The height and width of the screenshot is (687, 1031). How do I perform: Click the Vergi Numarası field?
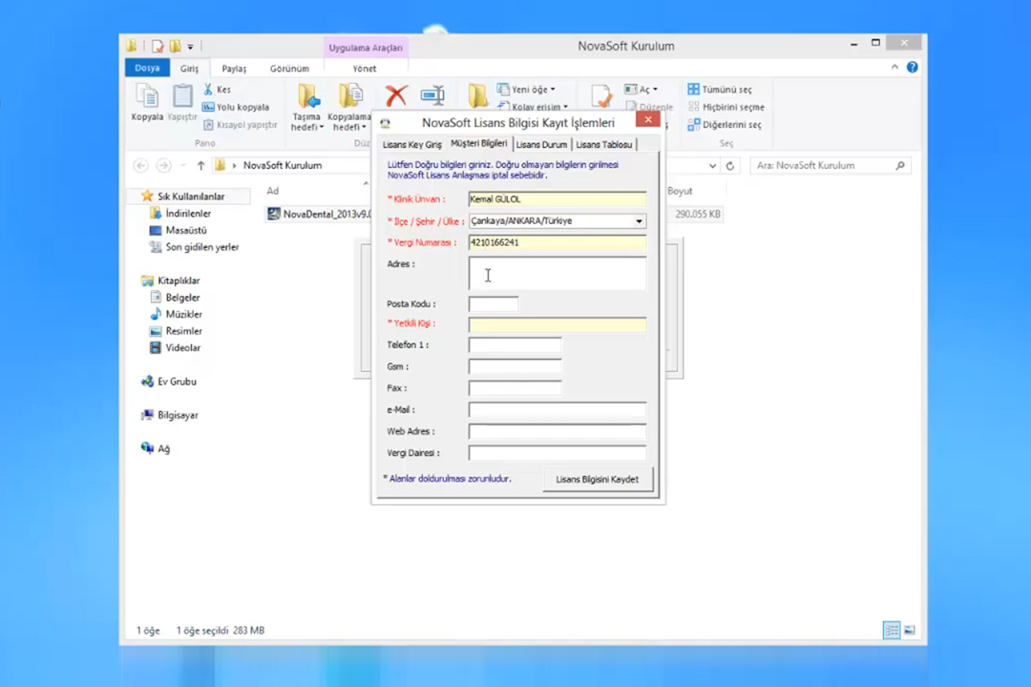(557, 242)
